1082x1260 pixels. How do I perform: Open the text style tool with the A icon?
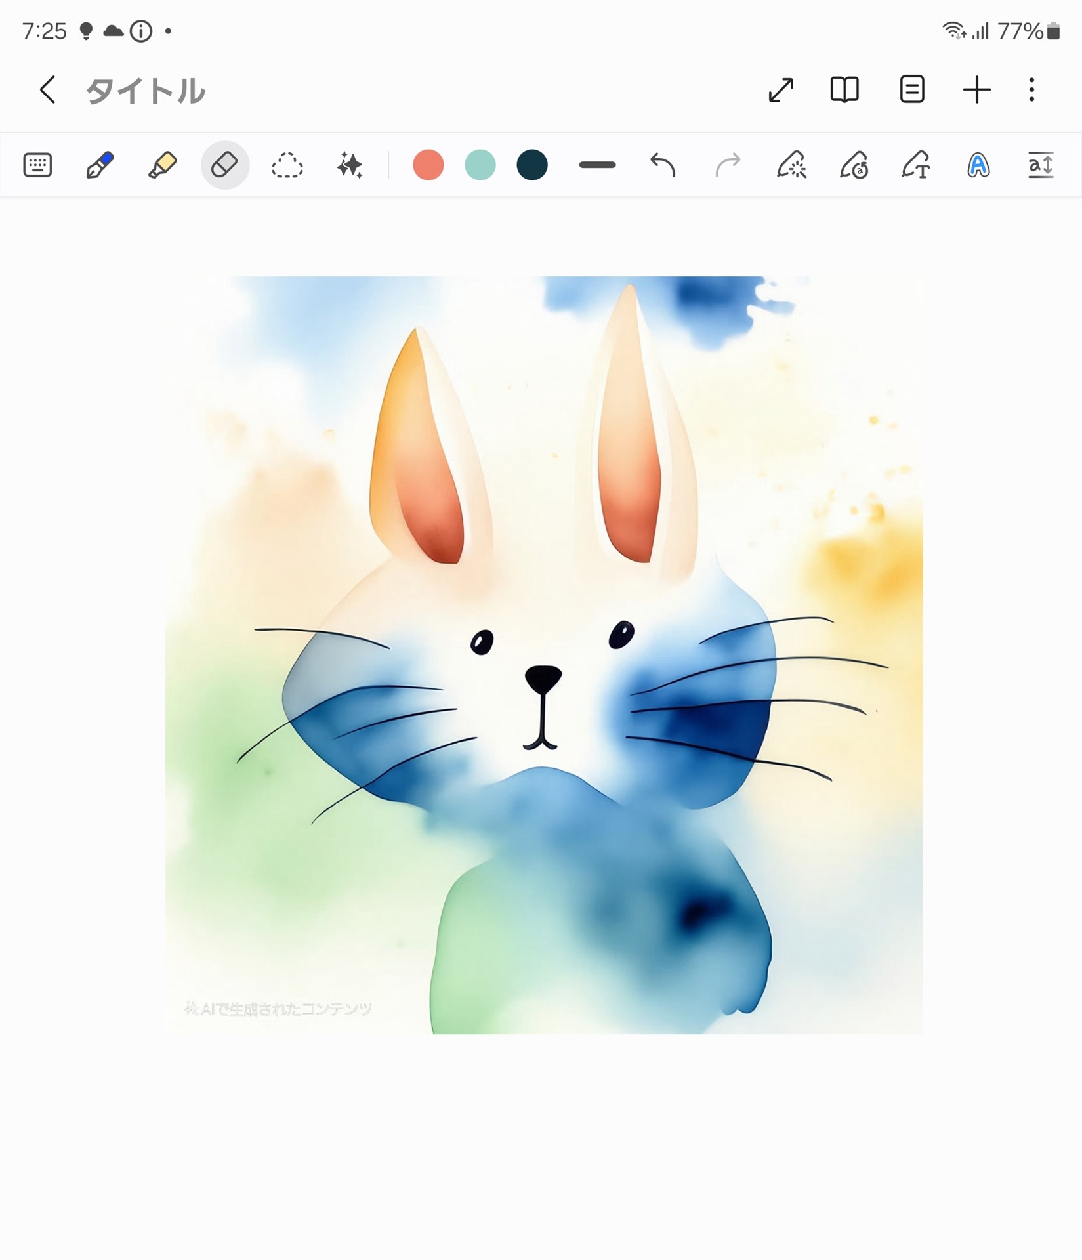[x=977, y=166]
